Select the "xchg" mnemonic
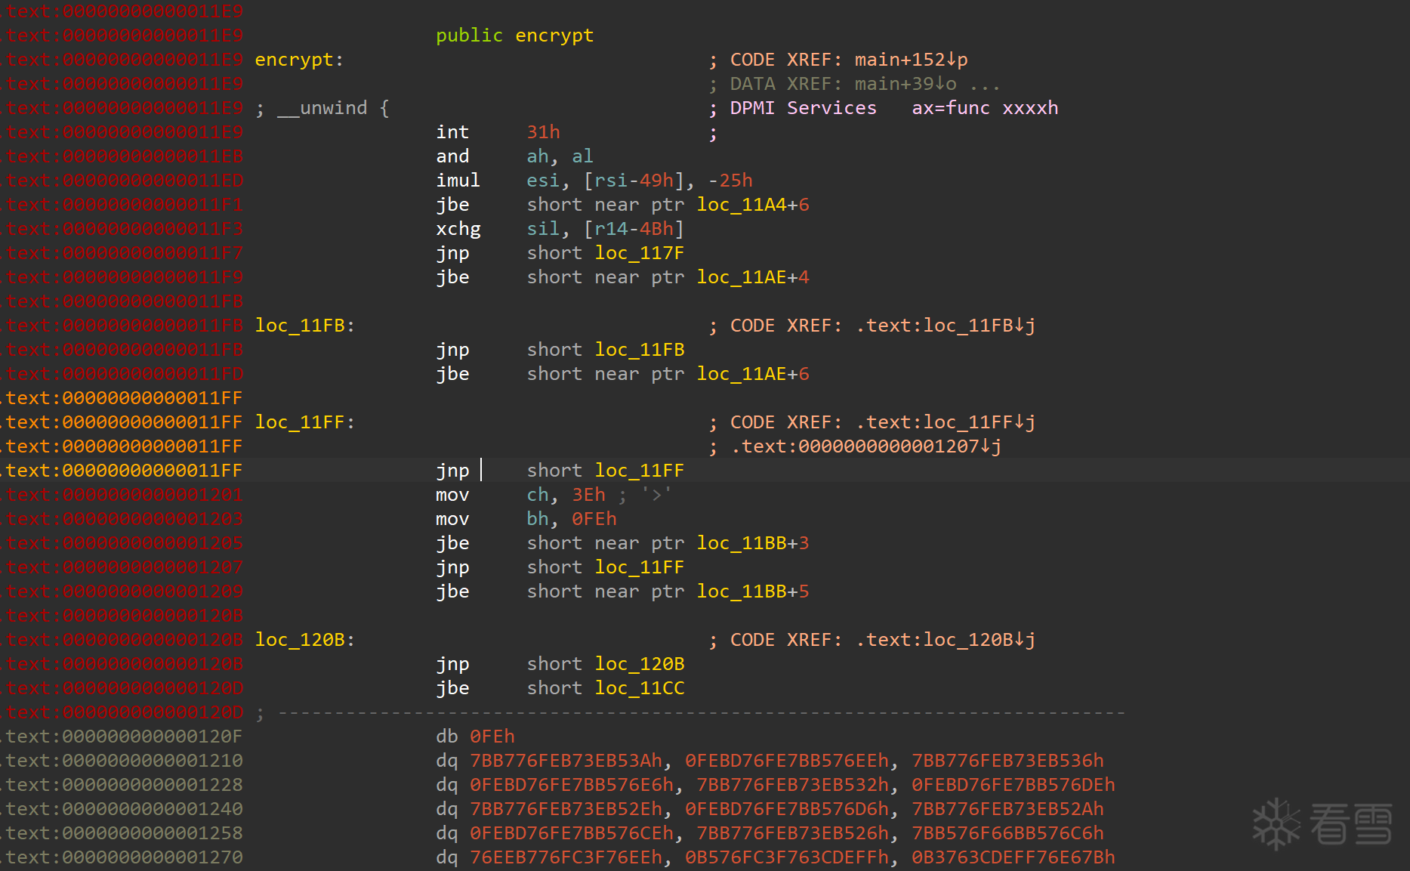 458,229
